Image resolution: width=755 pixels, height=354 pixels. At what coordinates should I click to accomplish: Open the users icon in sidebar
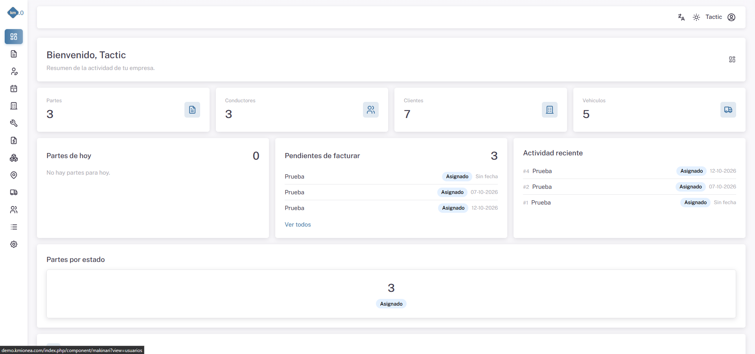tap(14, 210)
